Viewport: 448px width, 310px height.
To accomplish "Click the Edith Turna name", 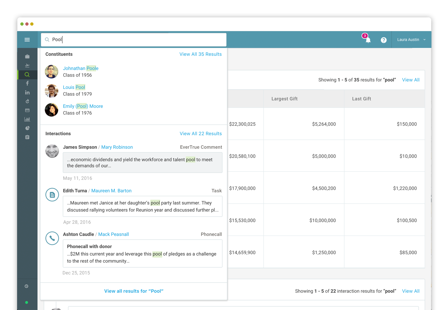I will 75,190.
